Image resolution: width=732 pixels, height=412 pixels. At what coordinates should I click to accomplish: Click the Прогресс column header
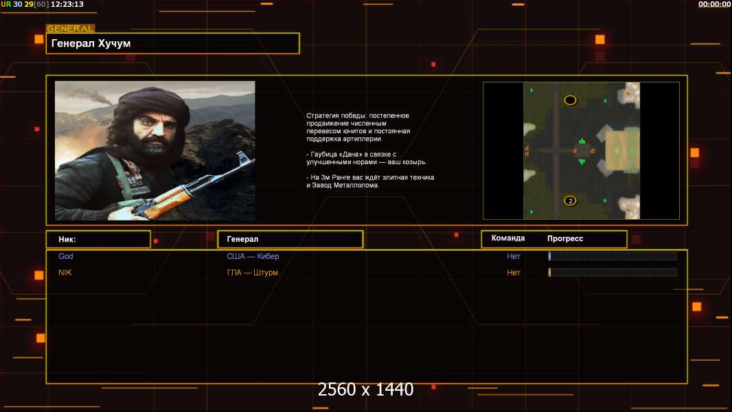565,238
